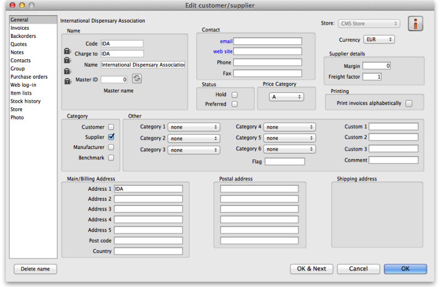The width and height of the screenshot is (440, 287).
Task: Expand the Category 6 dropdown
Action: coord(289,149)
